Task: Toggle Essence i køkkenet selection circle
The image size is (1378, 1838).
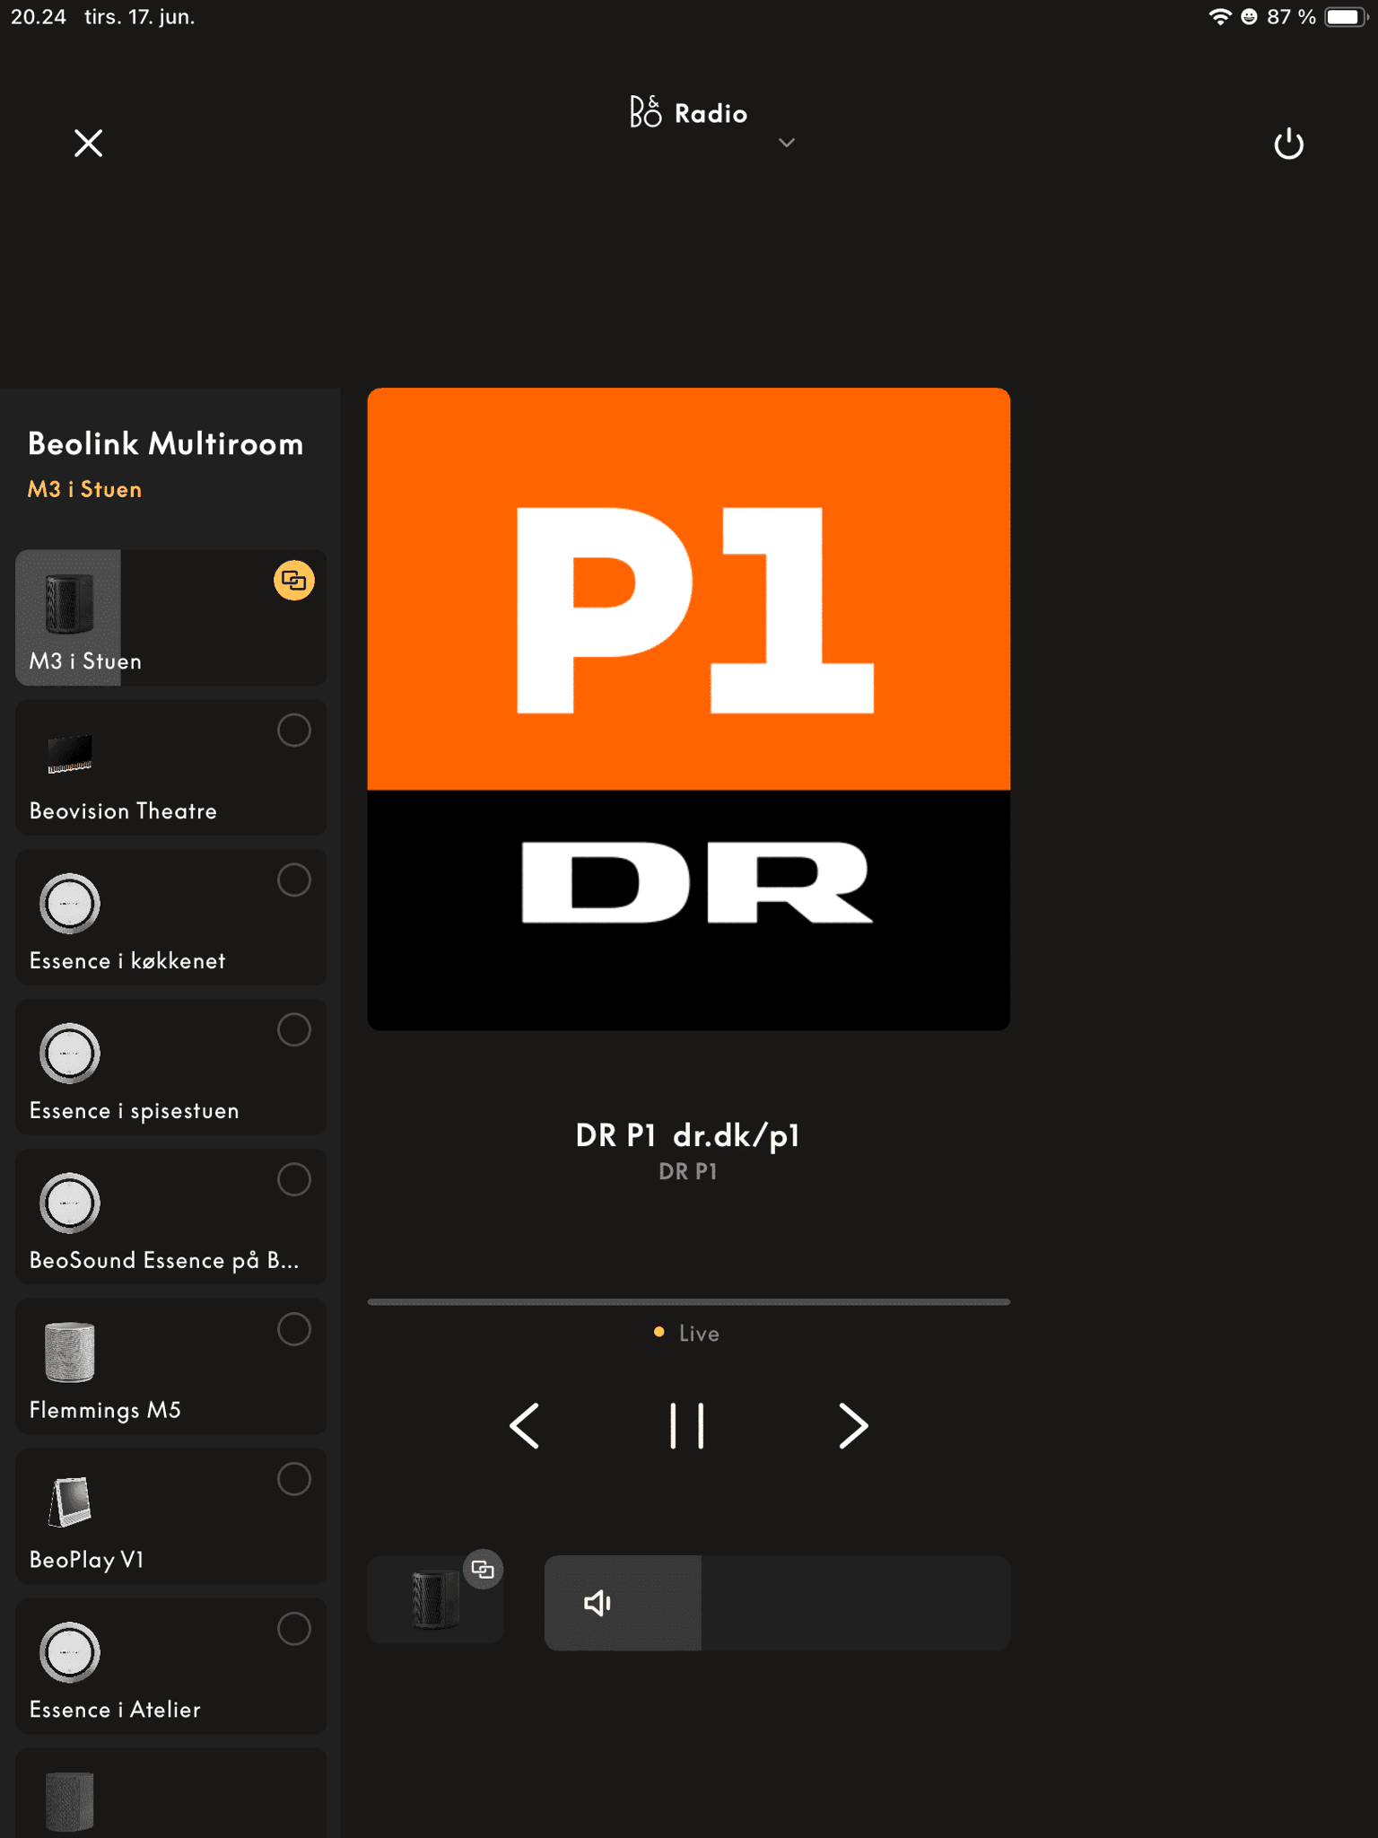Action: [294, 880]
